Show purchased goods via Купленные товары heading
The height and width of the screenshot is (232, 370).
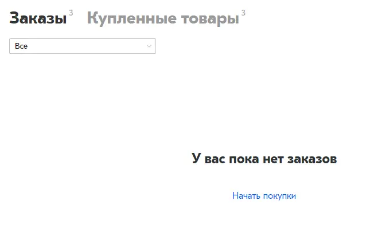[163, 18]
